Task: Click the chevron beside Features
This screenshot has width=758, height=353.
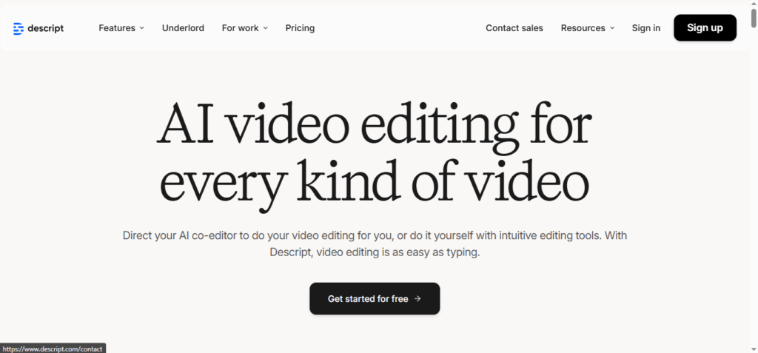Action: [141, 28]
